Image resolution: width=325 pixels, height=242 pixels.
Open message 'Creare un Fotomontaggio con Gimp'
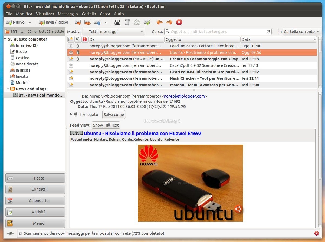tap(192, 59)
